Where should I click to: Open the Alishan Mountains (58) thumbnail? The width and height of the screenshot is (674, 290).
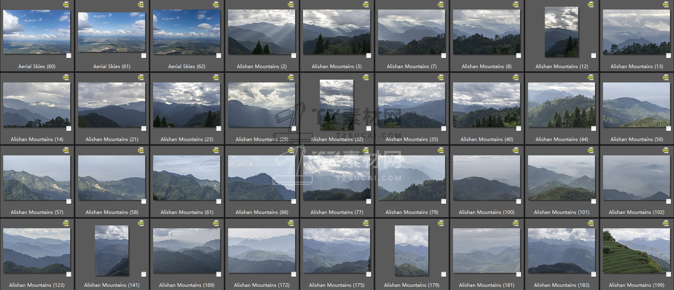click(112, 178)
